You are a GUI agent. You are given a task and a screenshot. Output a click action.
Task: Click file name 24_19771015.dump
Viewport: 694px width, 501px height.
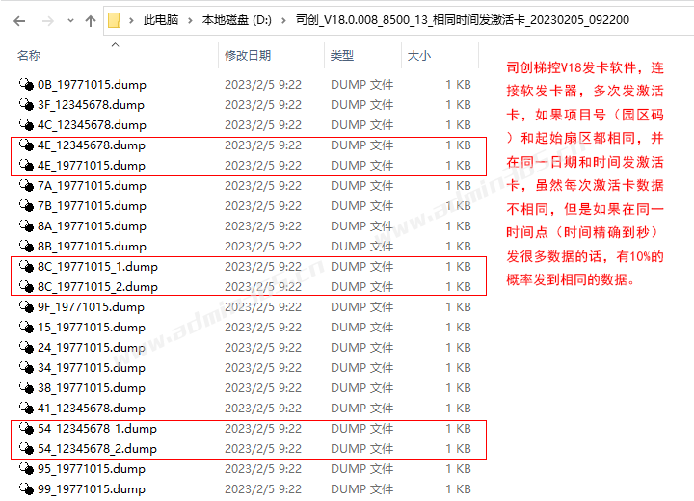tap(92, 348)
